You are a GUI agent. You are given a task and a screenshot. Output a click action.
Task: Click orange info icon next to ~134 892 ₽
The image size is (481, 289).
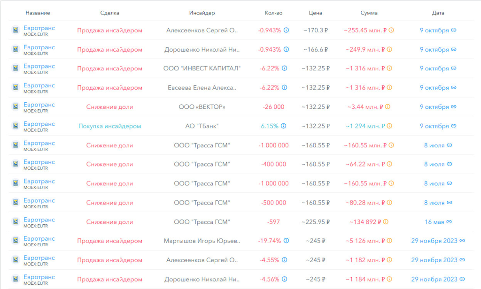(x=386, y=222)
